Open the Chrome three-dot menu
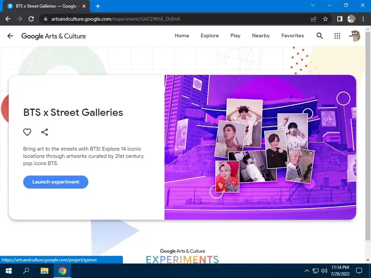Screen dimensions: 371x278 363,19
